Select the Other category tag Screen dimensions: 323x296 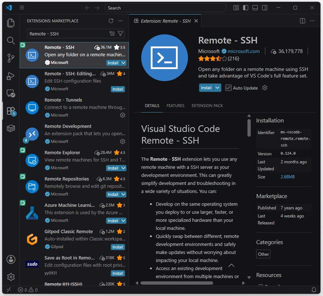pos(263,254)
